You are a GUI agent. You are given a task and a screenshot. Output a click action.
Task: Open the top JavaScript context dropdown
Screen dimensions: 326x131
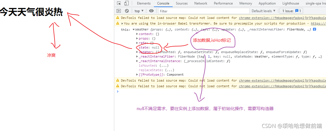click(139, 11)
